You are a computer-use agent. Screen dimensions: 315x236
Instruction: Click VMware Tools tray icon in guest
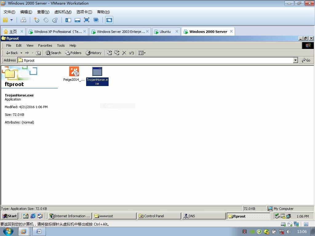click(283, 216)
